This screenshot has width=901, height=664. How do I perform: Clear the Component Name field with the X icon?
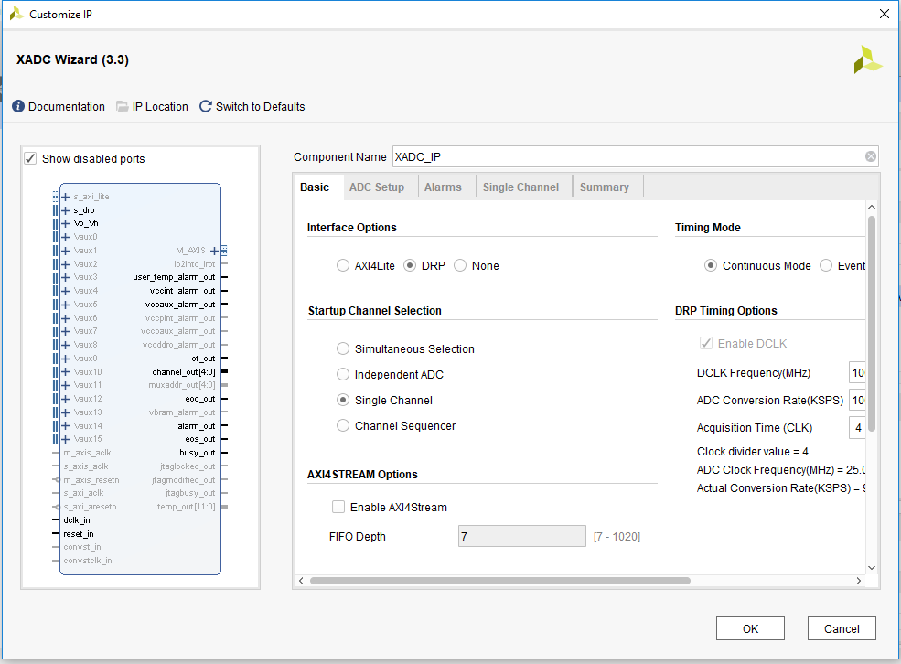click(871, 156)
